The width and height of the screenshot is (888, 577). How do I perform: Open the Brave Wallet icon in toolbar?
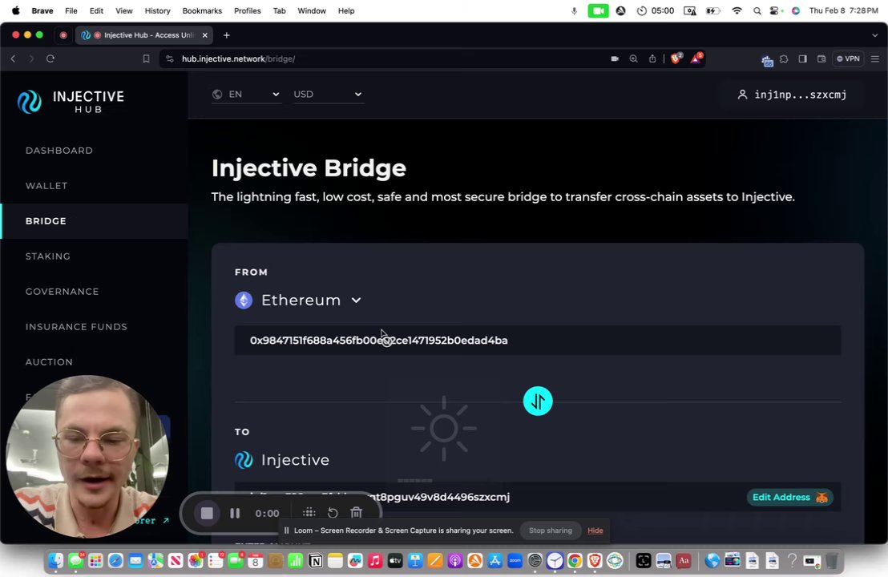click(x=821, y=59)
